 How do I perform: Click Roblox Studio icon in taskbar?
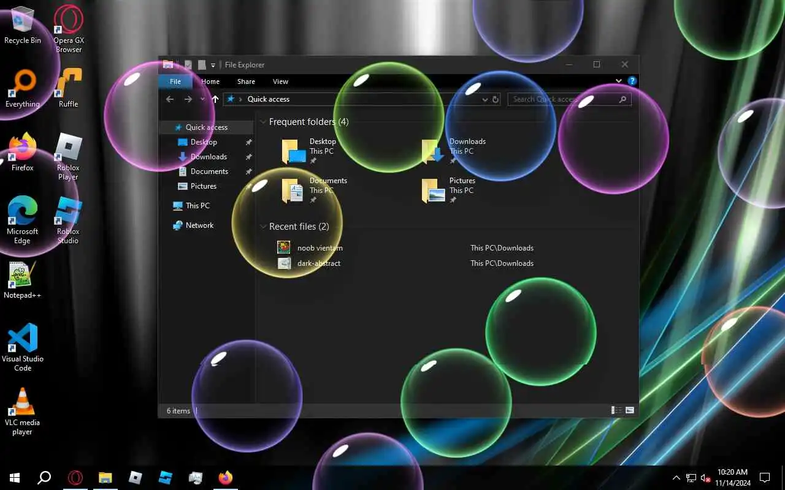click(x=166, y=477)
